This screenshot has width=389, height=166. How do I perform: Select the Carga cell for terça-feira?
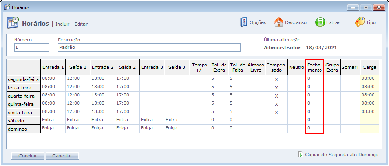(369, 87)
